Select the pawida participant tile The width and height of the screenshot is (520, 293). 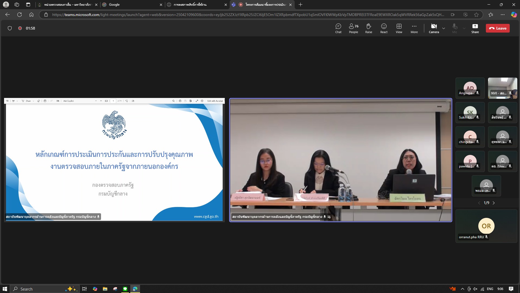470,161
